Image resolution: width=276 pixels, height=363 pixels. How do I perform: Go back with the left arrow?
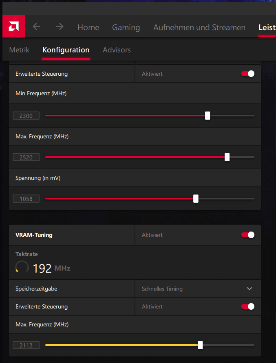[36, 27]
